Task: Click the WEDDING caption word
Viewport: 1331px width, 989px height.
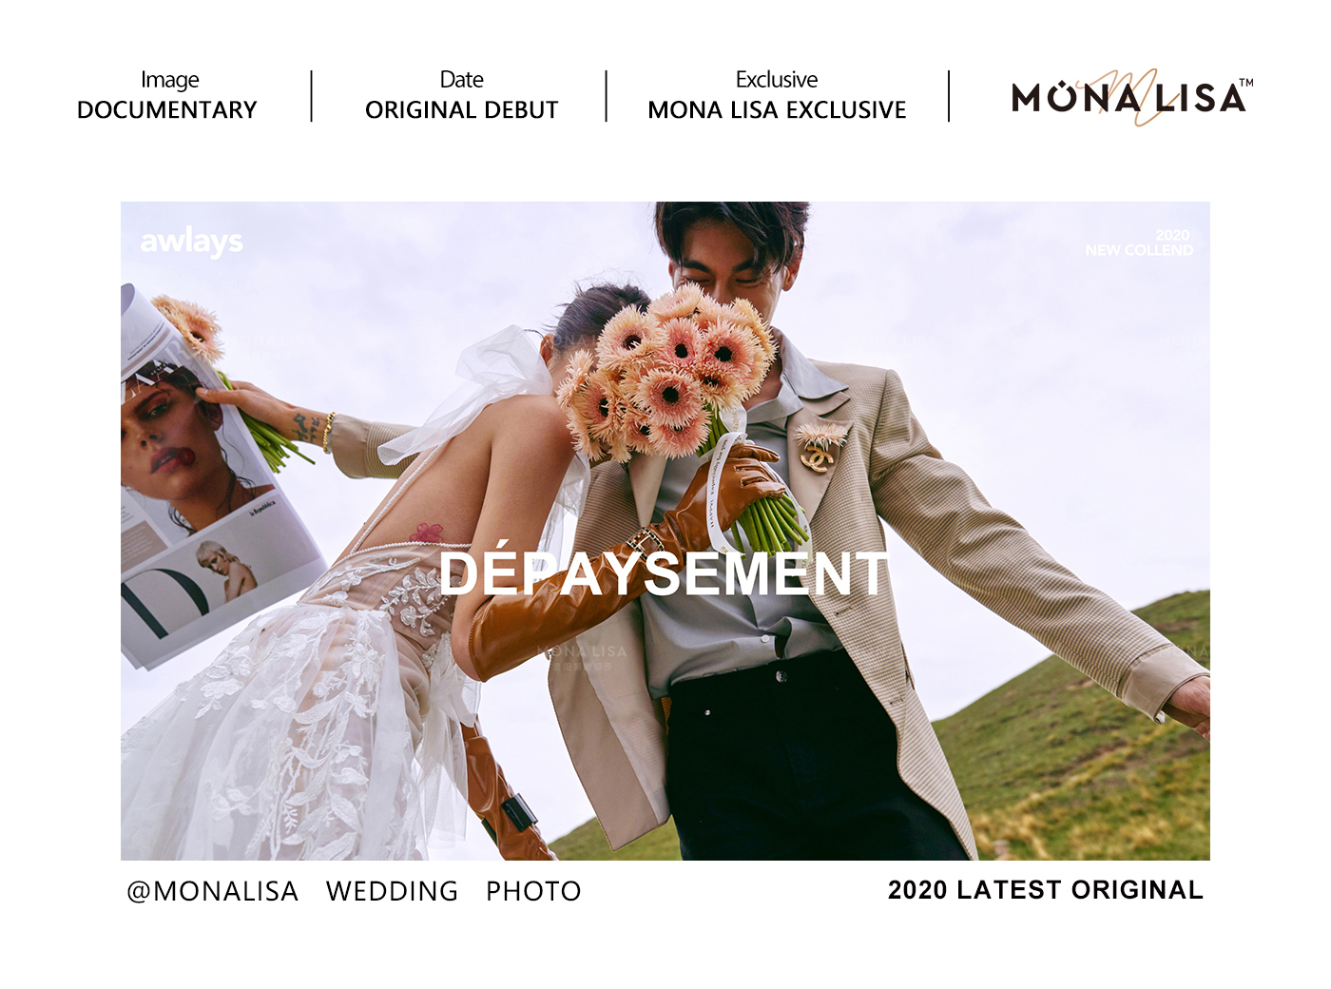Action: coord(392,891)
